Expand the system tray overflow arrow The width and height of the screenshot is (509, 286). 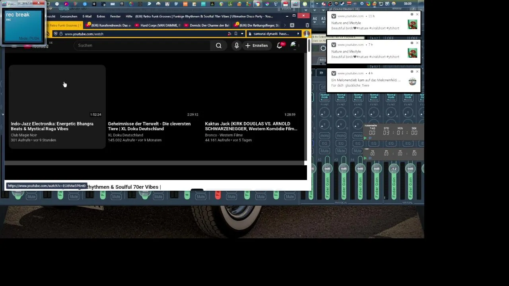tap(317, 4)
